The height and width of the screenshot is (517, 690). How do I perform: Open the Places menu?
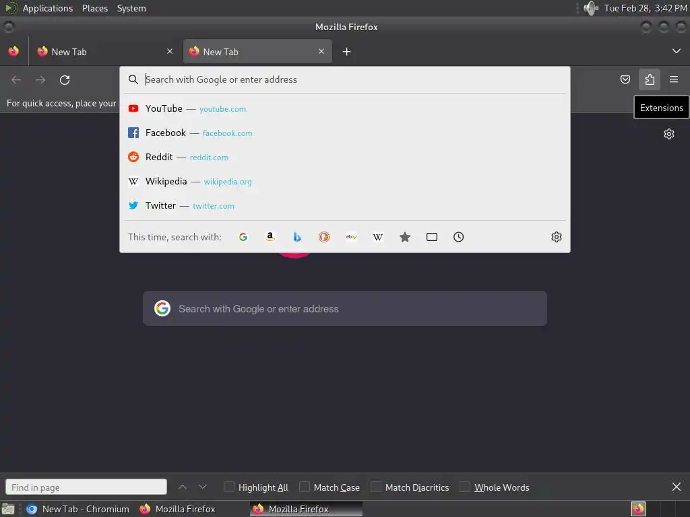tap(95, 8)
